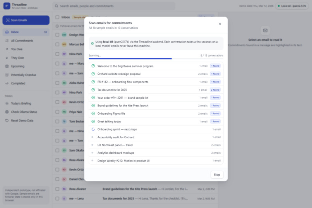This screenshot has width=312, height=208.
Task: Open Today's Briefing tool
Action: (26, 103)
